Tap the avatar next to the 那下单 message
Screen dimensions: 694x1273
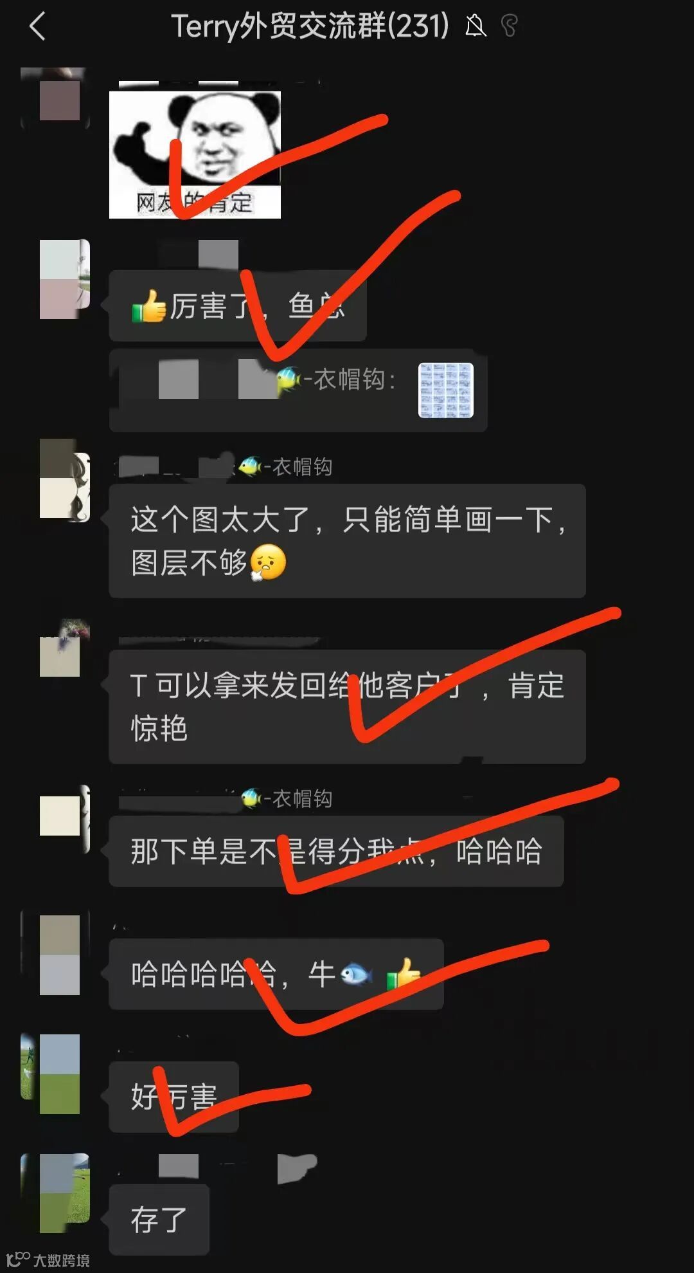(64, 818)
